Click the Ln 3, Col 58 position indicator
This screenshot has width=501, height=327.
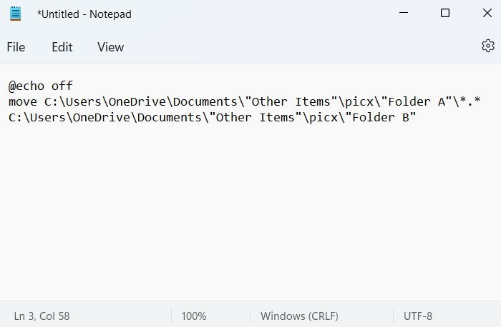[42, 316]
